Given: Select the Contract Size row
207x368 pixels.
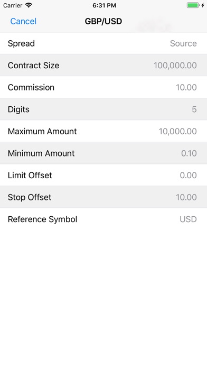Looking at the screenshot, I should [x=103, y=65].
